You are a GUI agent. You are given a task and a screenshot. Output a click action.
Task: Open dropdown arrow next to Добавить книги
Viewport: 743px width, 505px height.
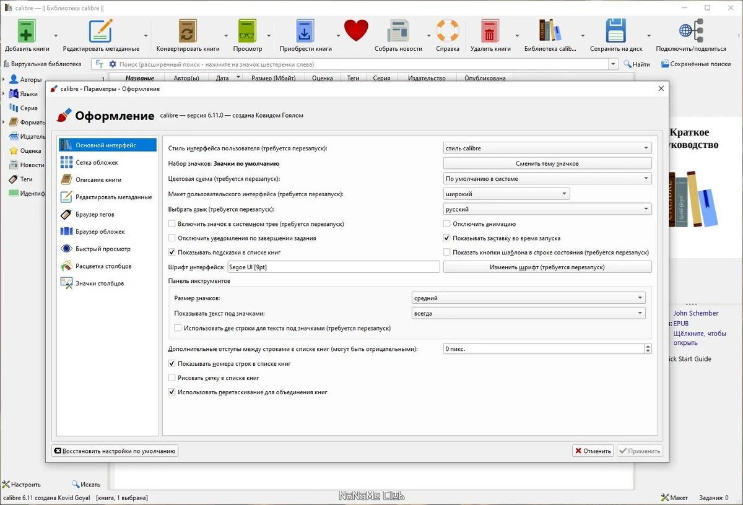click(x=56, y=36)
